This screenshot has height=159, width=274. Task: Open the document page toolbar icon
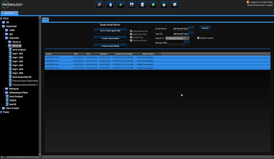coord(110,5)
